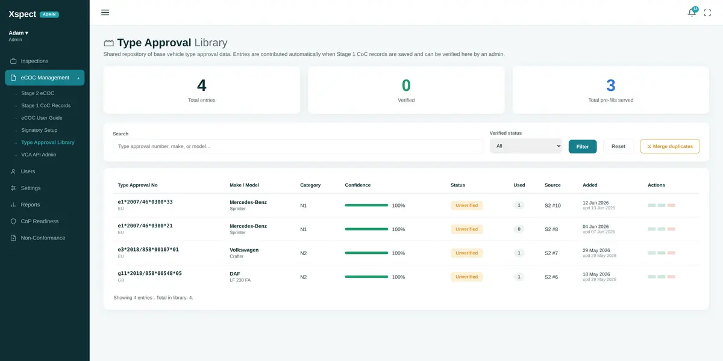
Task: Click the Total entries stat card
Action: (202, 90)
